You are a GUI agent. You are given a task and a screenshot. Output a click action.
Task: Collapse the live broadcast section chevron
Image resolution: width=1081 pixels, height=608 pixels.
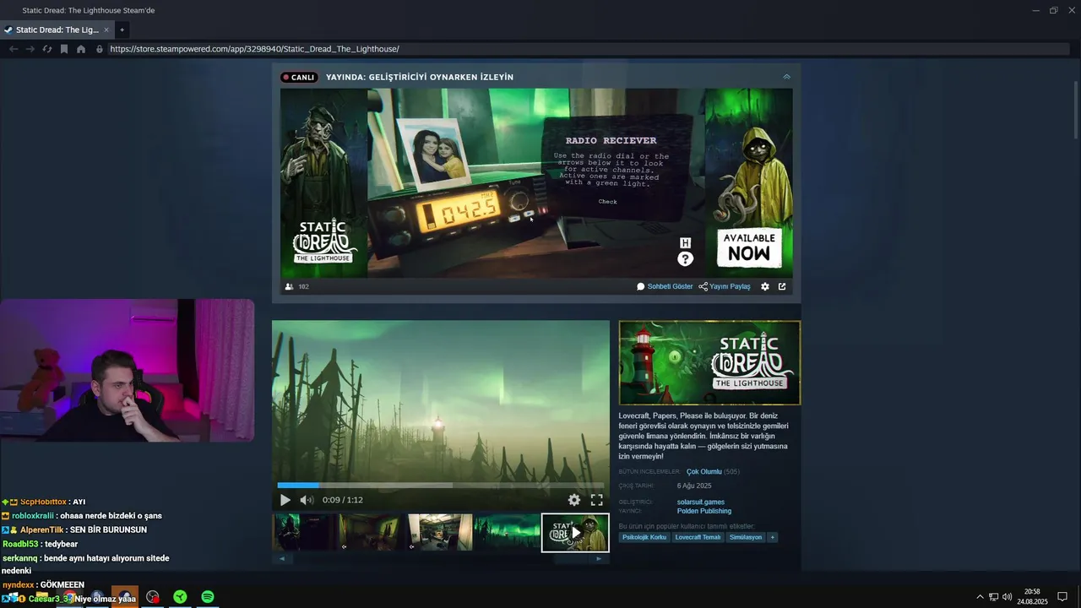click(786, 77)
